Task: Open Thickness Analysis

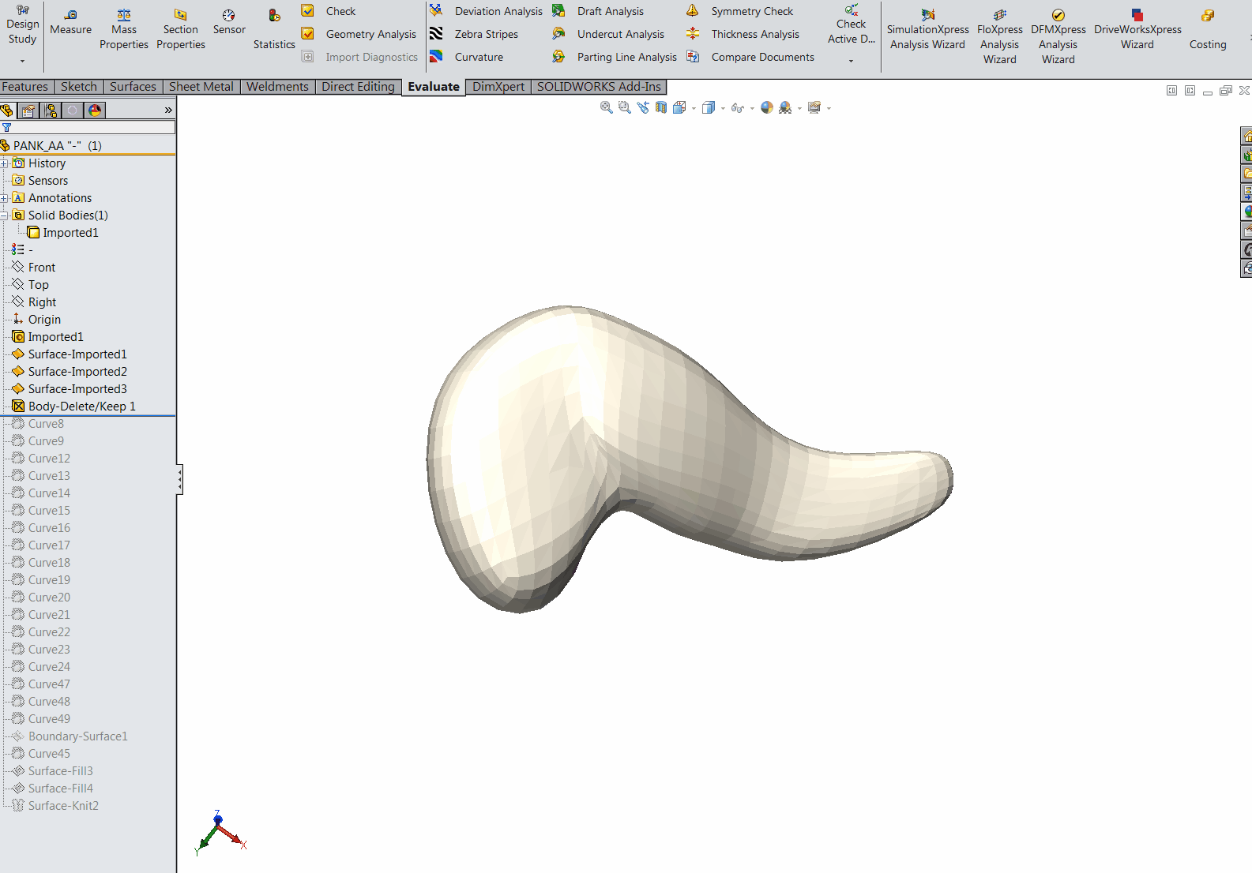Action: pos(743,34)
